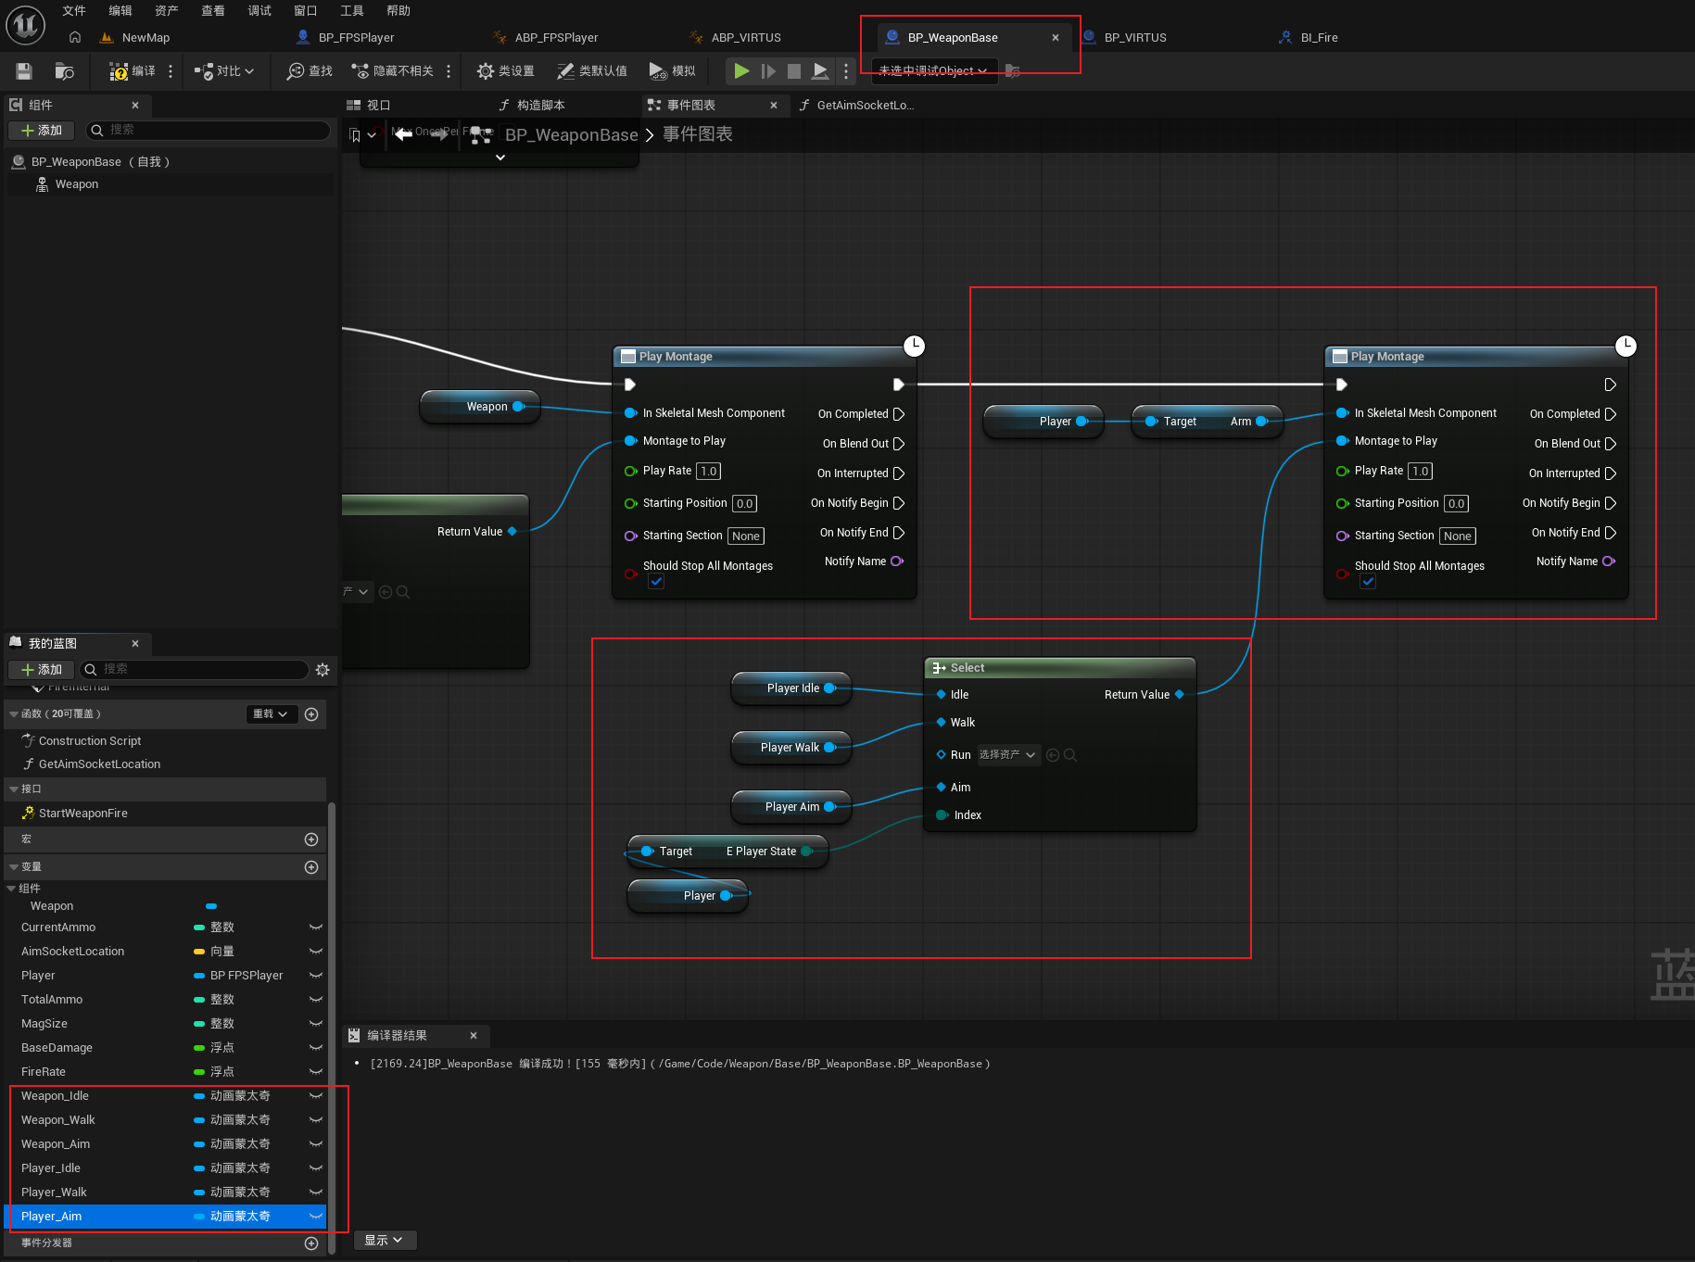The height and width of the screenshot is (1262, 1695).
Task: Switch to the 视口 viewport tab
Action: coord(369,106)
